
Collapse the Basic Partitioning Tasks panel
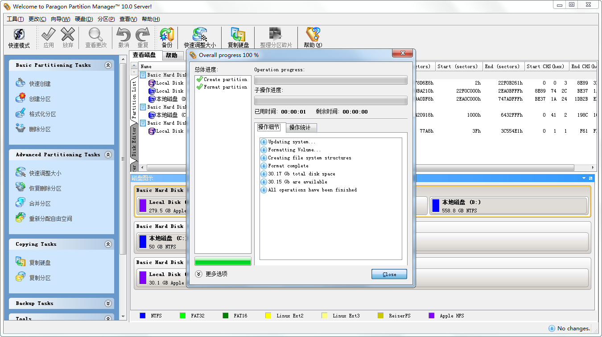point(108,65)
